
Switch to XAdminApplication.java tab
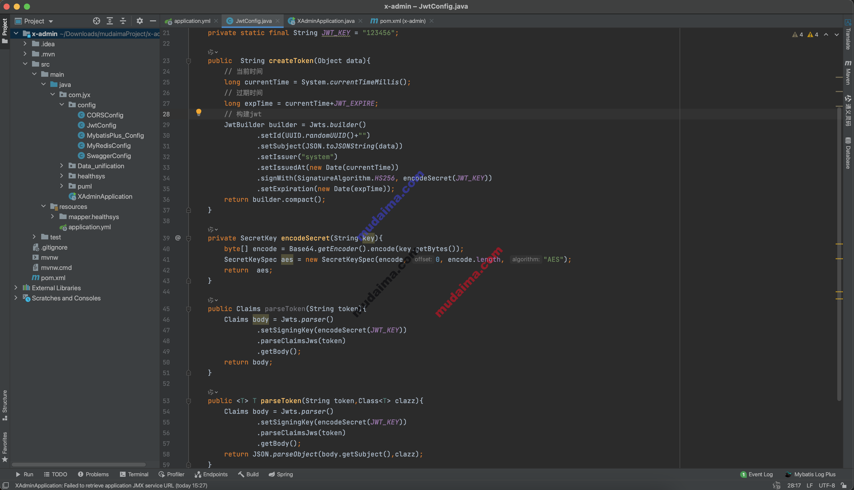[x=325, y=21]
